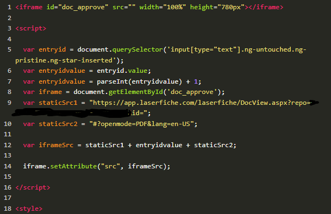Image resolution: width=331 pixels, height=214 pixels.
Task: Click line number 18 in the gutter
Action: [8, 209]
